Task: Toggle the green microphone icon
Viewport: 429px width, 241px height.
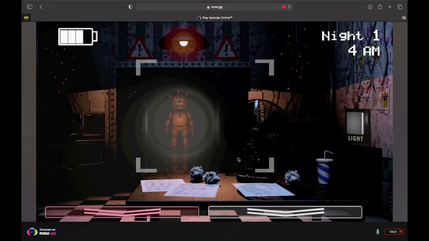Action: point(378,232)
